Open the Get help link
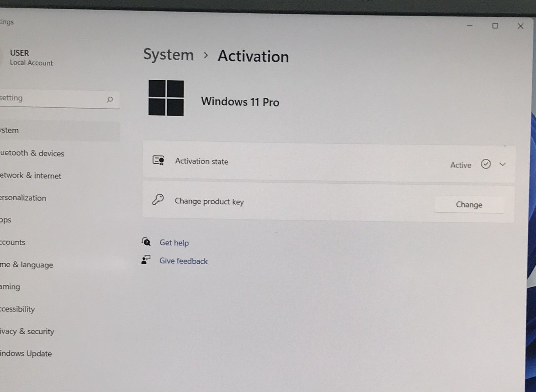Screen dimensions: 536x392 click(174, 243)
